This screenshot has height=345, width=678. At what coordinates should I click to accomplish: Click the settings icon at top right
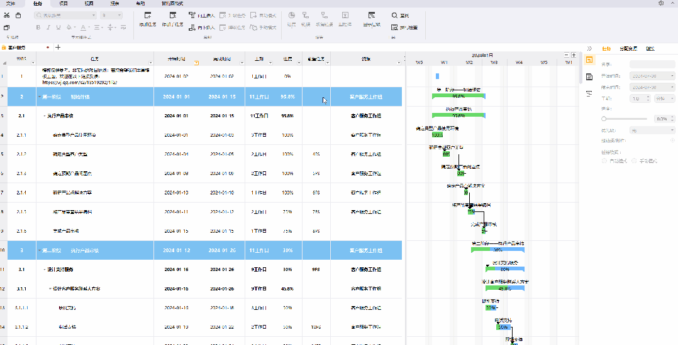click(x=661, y=3)
